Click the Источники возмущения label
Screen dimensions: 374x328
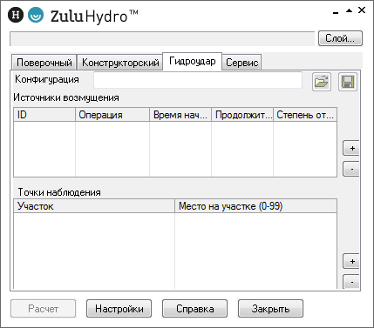tap(66, 97)
